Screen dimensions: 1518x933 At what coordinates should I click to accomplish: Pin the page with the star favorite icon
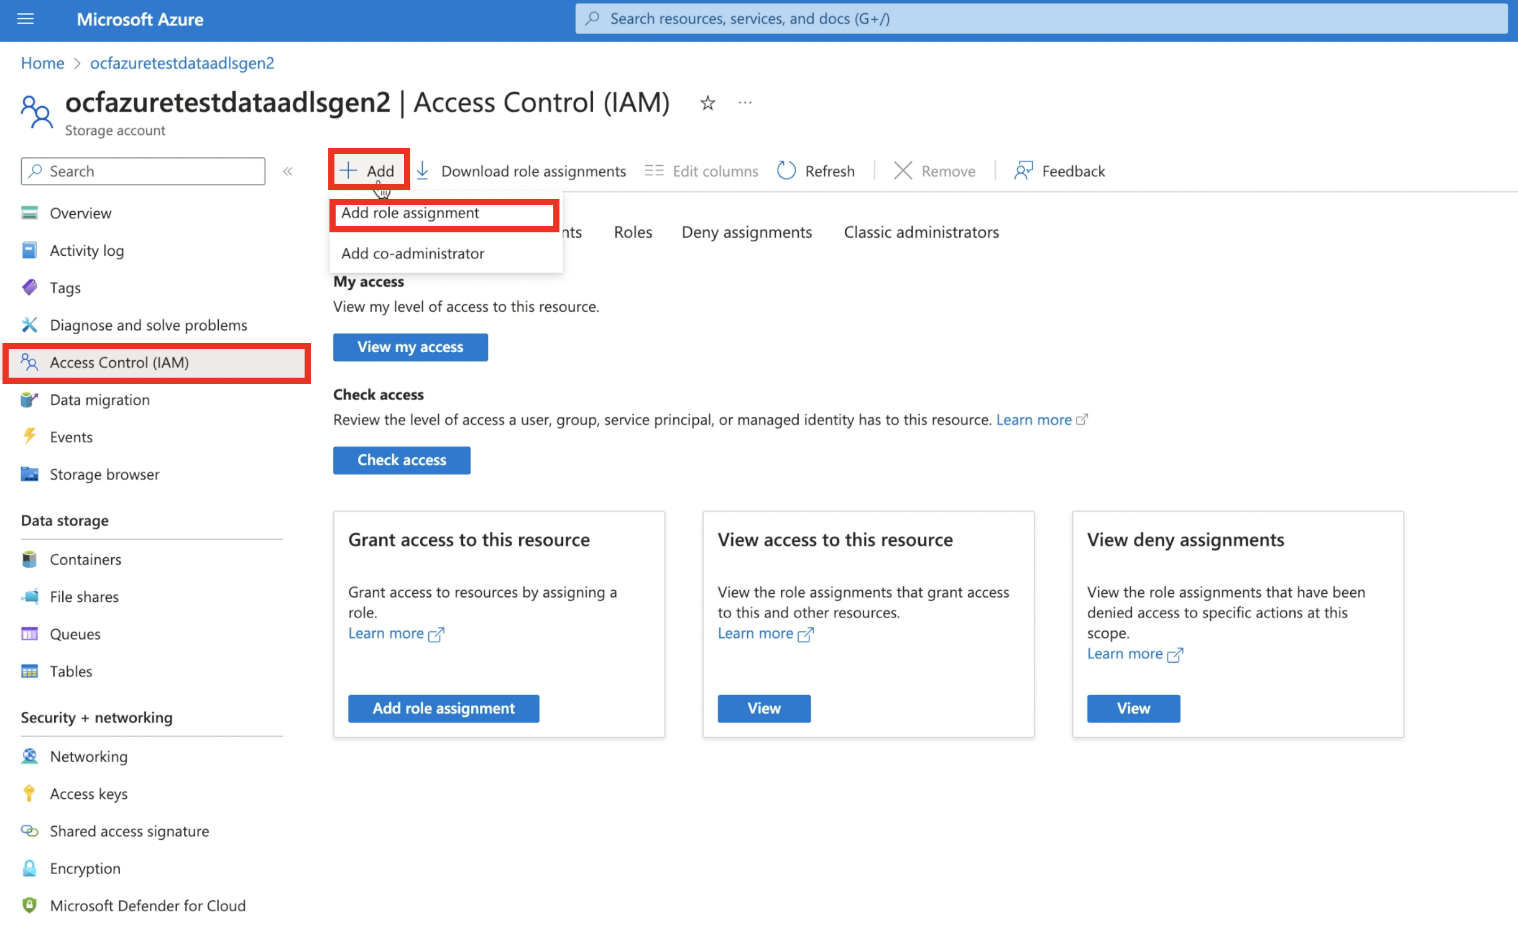pos(707,102)
